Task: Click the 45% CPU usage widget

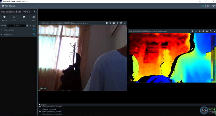Action: [x=204, y=110]
